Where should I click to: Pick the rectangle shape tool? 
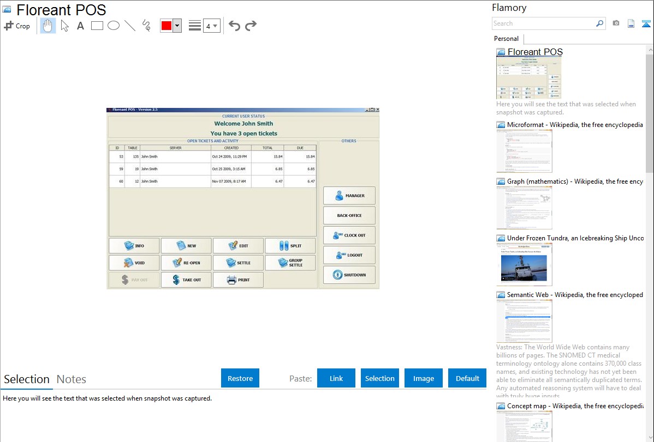[97, 26]
